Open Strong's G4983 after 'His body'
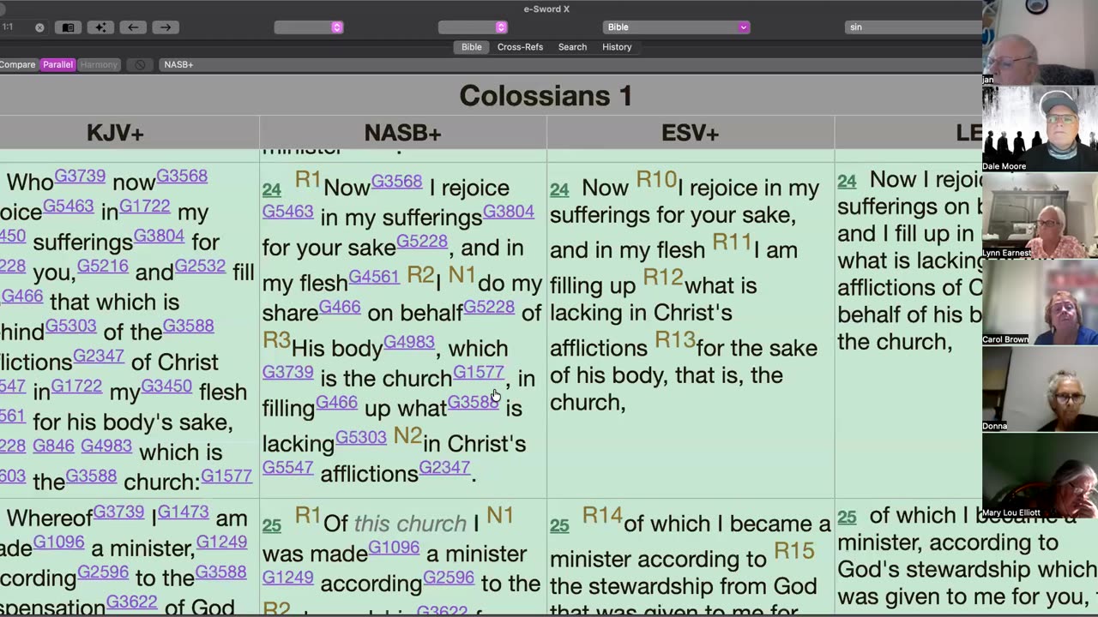 click(x=409, y=342)
